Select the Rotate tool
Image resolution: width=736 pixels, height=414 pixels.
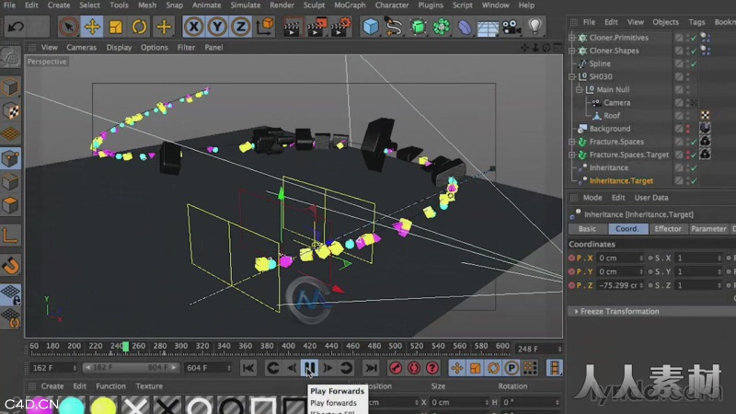point(139,27)
